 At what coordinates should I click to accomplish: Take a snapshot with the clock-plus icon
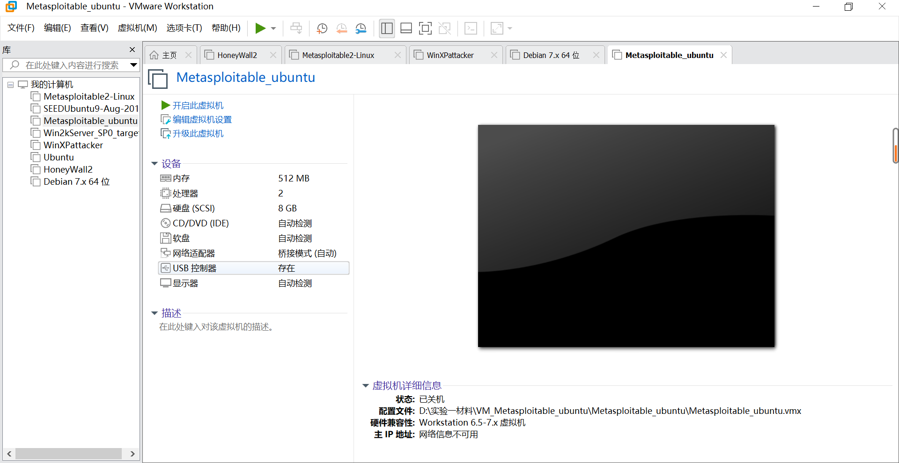tap(322, 29)
